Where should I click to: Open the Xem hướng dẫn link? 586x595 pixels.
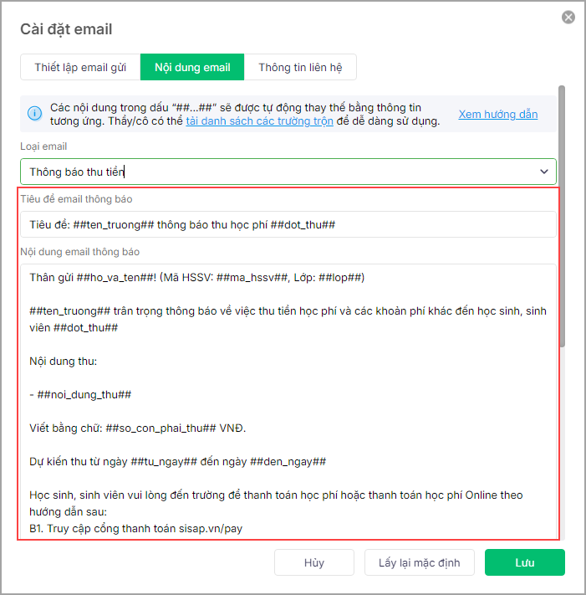point(497,114)
